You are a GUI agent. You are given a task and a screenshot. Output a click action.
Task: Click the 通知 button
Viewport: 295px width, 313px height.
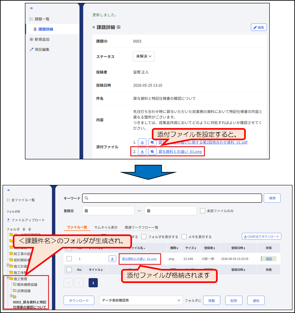[x=256, y=301]
